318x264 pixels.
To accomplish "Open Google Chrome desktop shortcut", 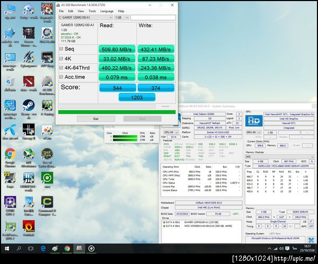I will click(10, 154).
